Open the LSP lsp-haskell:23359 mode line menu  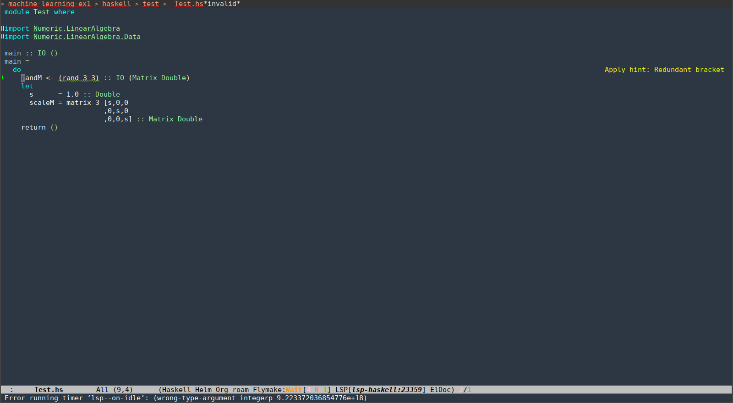coord(380,390)
